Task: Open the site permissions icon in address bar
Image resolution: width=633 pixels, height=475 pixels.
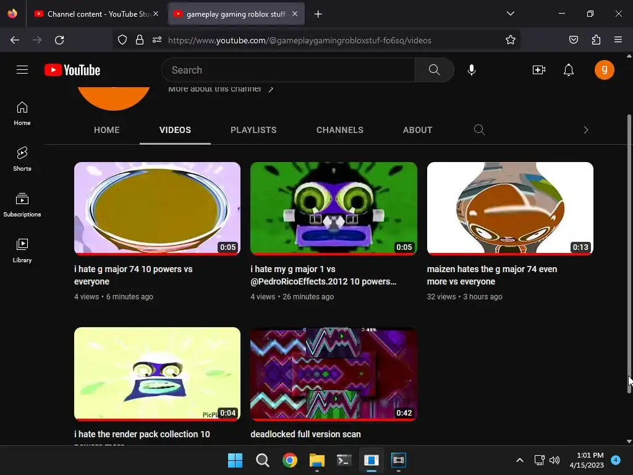Action: [x=157, y=40]
